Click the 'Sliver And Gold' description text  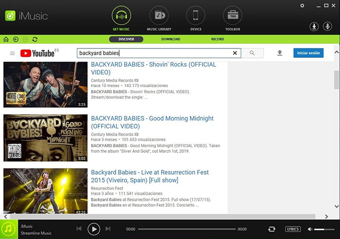pyautogui.click(x=155, y=148)
